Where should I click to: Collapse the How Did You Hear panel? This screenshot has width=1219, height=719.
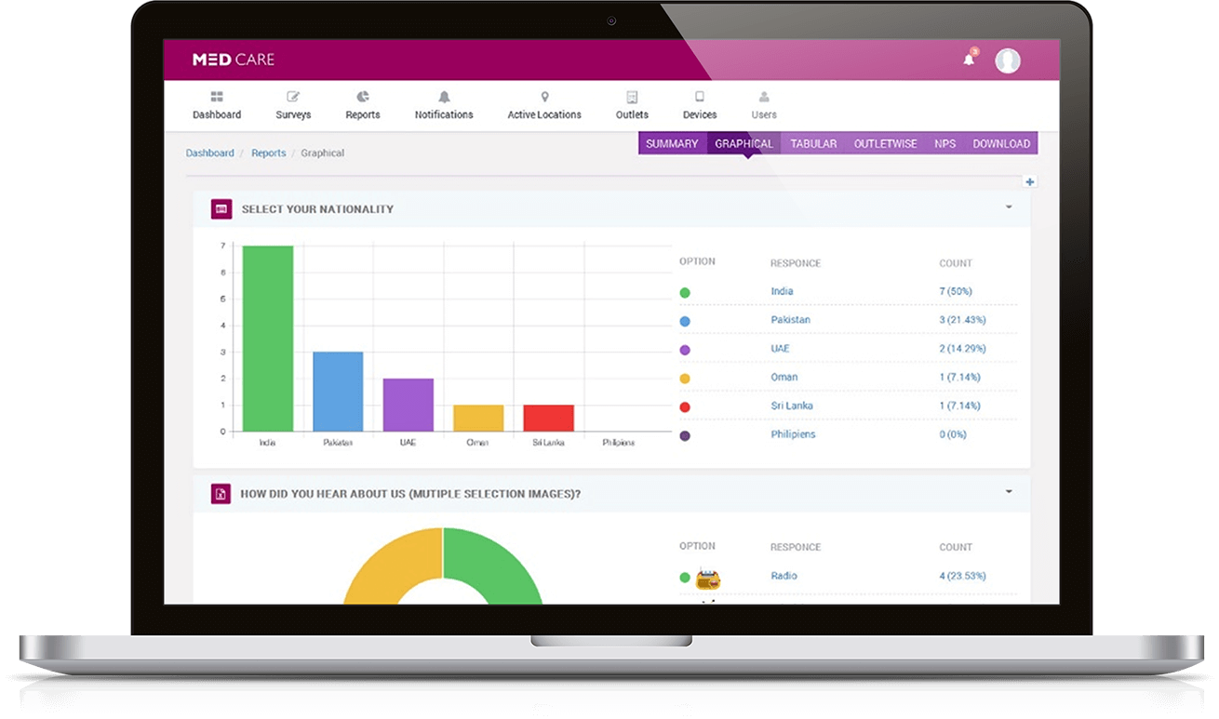tap(1009, 491)
